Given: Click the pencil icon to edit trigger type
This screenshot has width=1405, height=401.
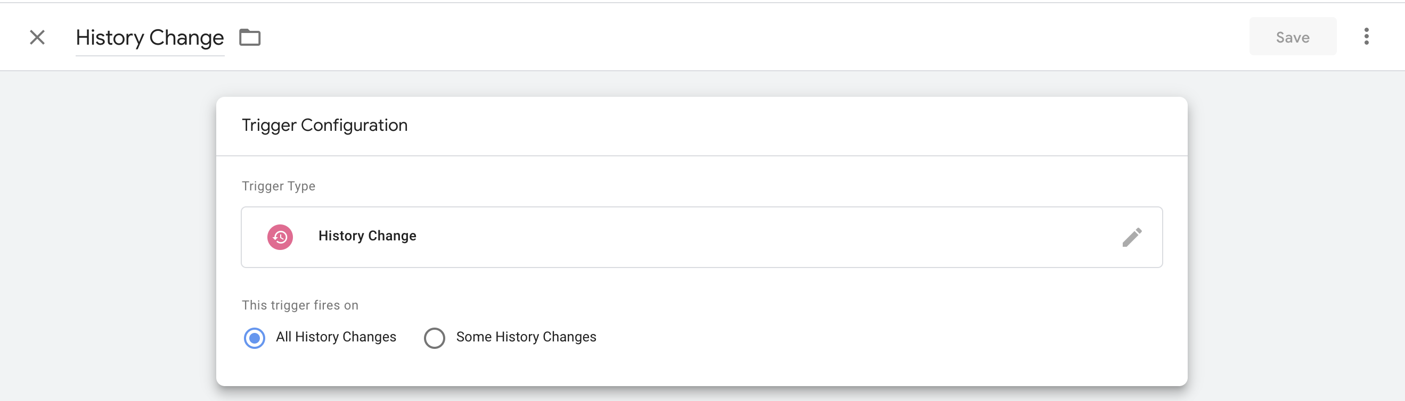Looking at the screenshot, I should point(1132,237).
